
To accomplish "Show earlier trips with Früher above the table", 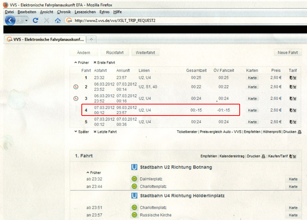I will [x=82, y=63].
